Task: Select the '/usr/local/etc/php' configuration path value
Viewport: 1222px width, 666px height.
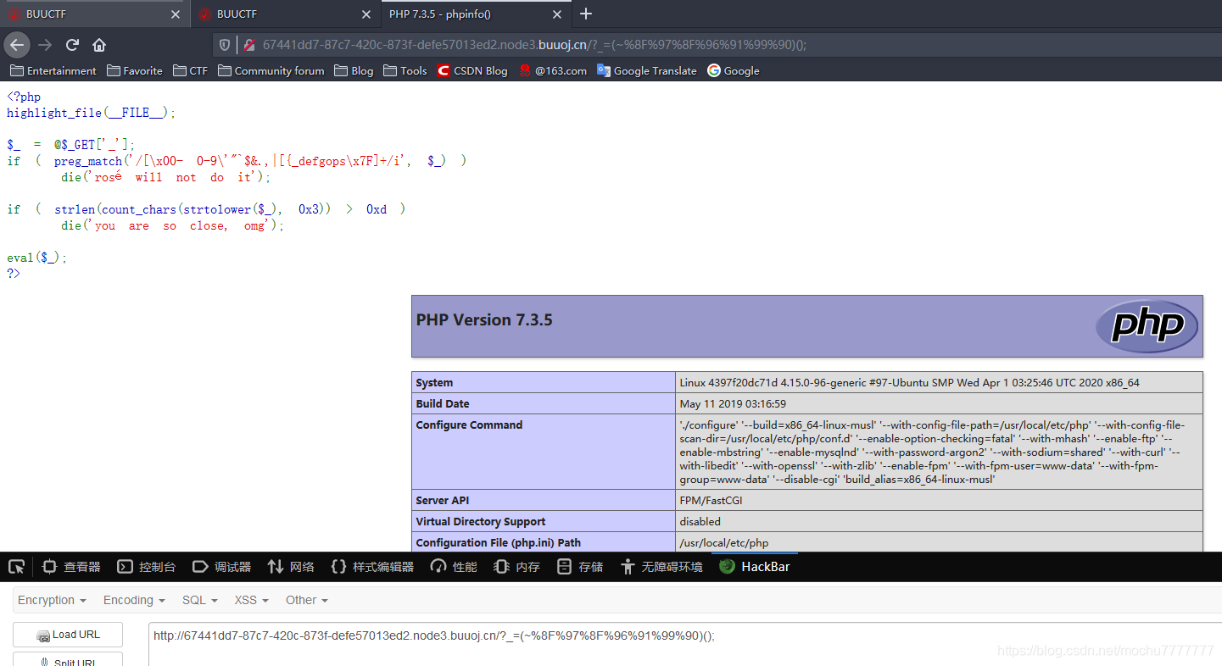Action: 723,542
